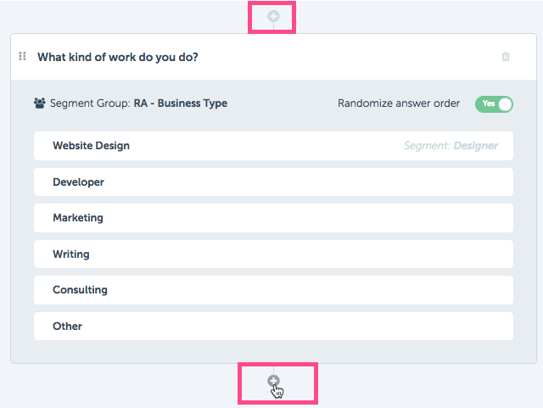Viewport: 543px width, 408px height.
Task: Click the white knob of the randomize switch
Action: pos(505,104)
